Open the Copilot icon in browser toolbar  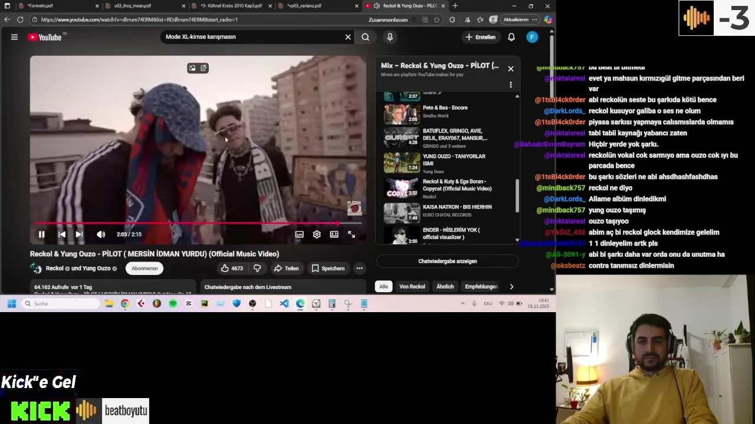click(548, 19)
